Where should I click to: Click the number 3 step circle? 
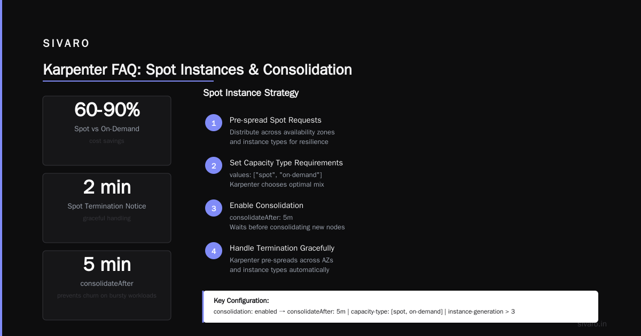214,208
